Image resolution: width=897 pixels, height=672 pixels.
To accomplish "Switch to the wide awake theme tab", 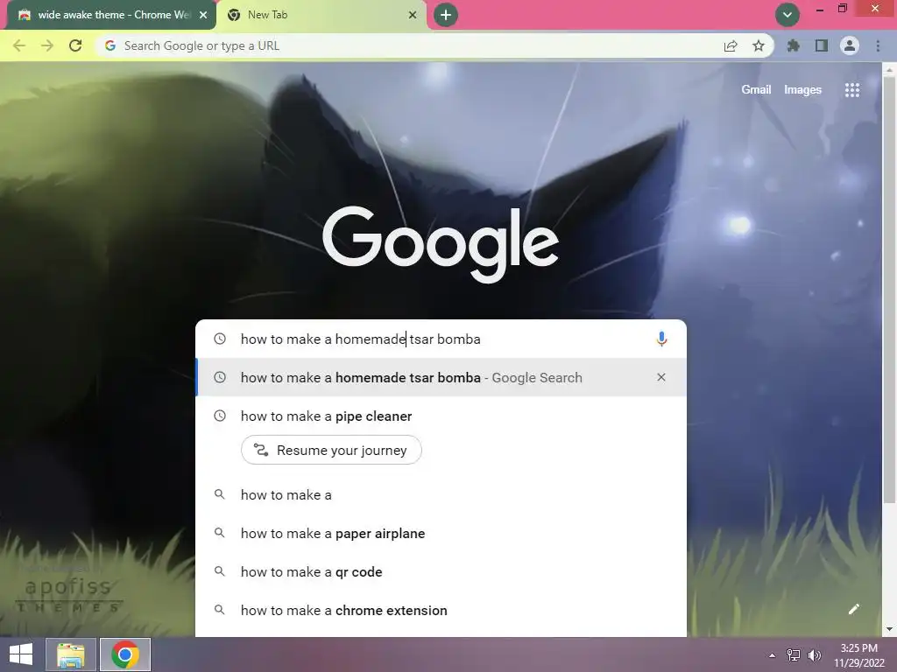I will pyautogui.click(x=111, y=15).
